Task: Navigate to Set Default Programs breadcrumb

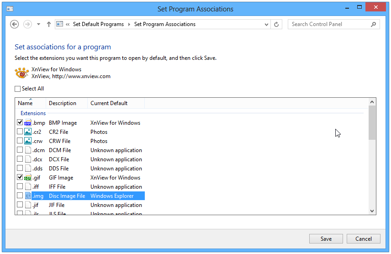Action: click(x=98, y=24)
